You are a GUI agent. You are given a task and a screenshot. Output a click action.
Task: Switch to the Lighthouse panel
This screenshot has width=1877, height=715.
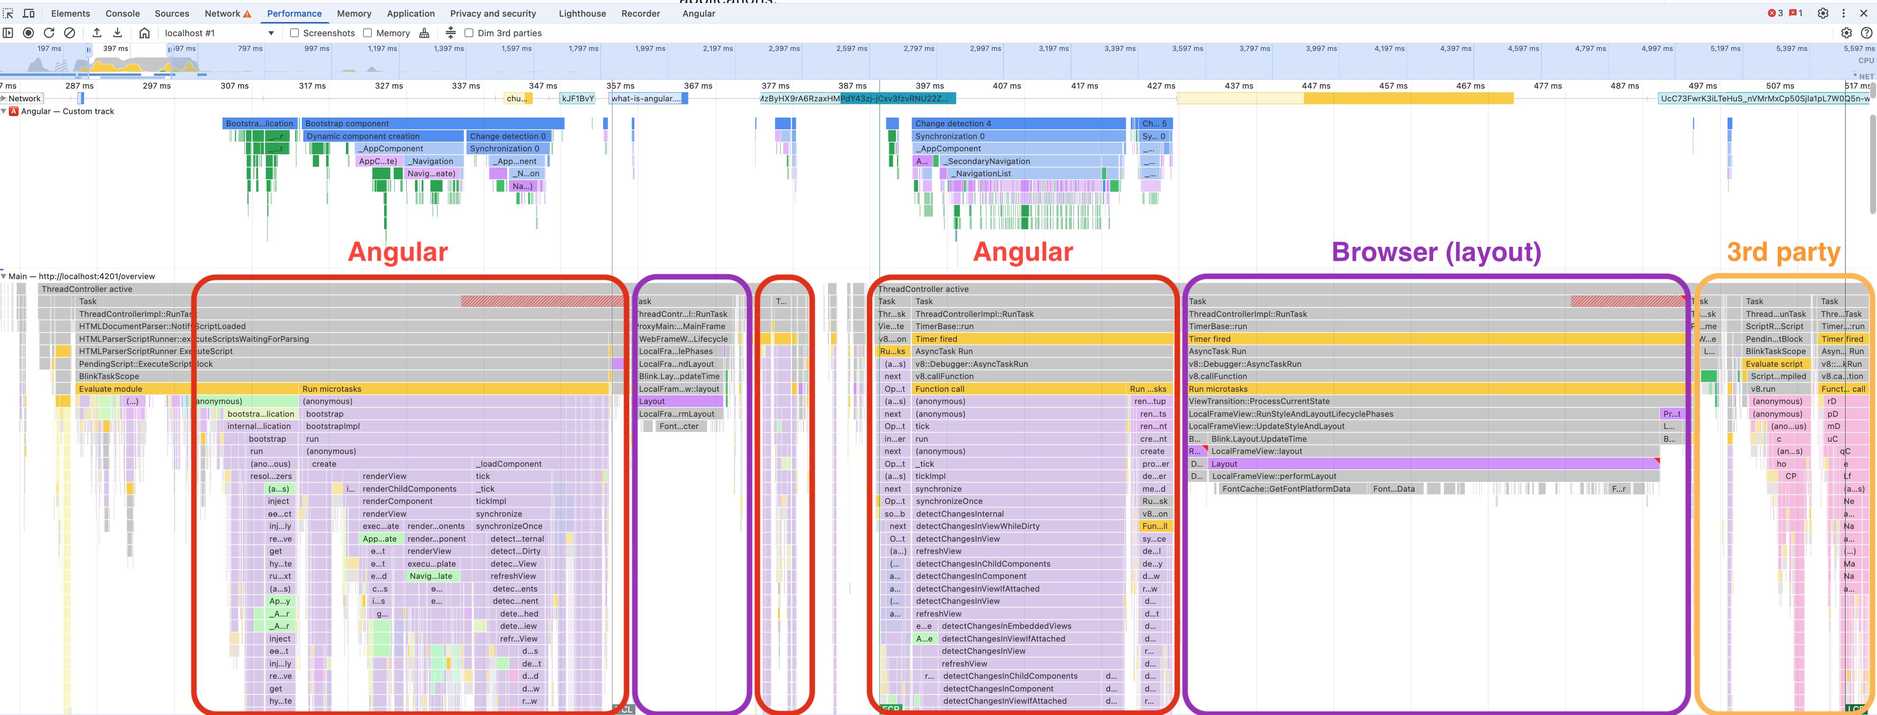[582, 13]
